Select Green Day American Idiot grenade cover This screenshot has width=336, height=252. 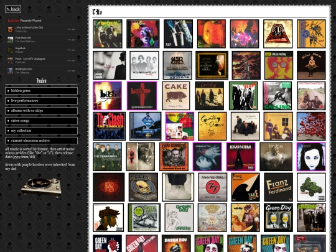pos(108,243)
